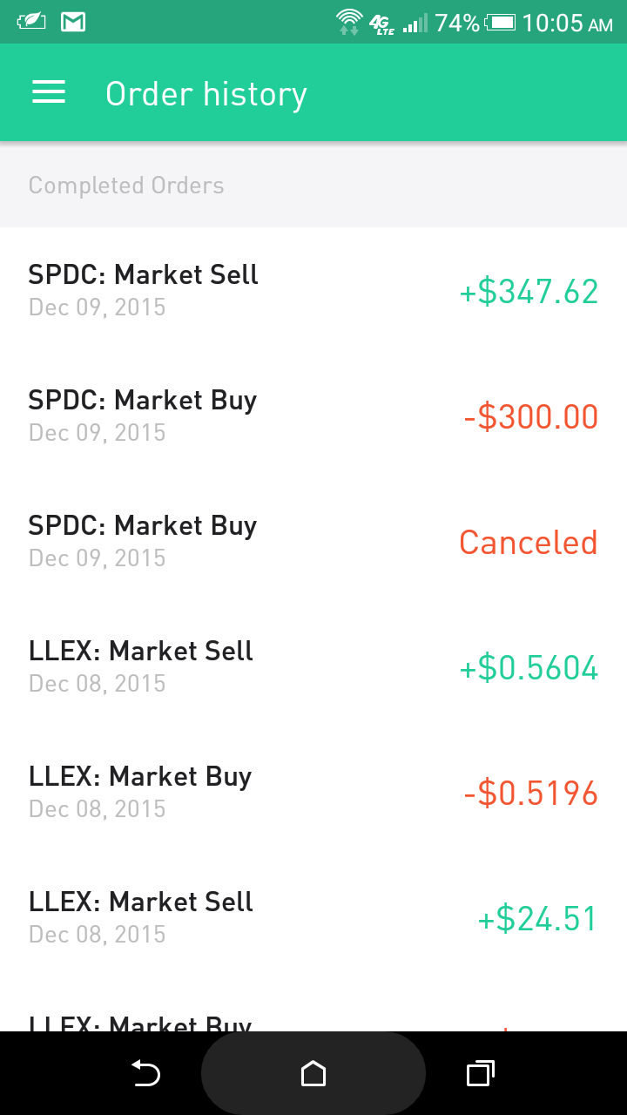Tap the Android back button

145,1073
